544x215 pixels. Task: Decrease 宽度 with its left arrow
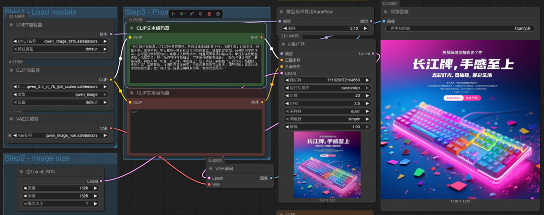pyautogui.click(x=25, y=188)
